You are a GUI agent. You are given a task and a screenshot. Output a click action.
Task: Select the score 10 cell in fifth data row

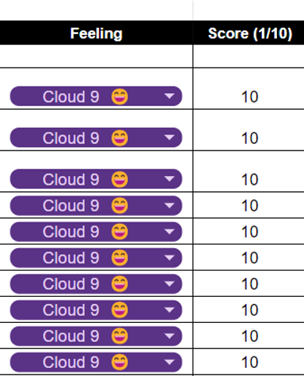pyautogui.click(x=249, y=231)
